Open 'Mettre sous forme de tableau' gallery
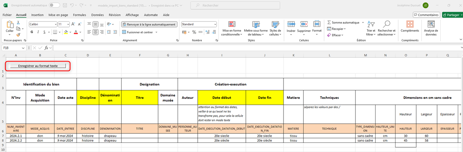Image resolution: width=463 pixels, height=152 pixels. [x=256, y=29]
